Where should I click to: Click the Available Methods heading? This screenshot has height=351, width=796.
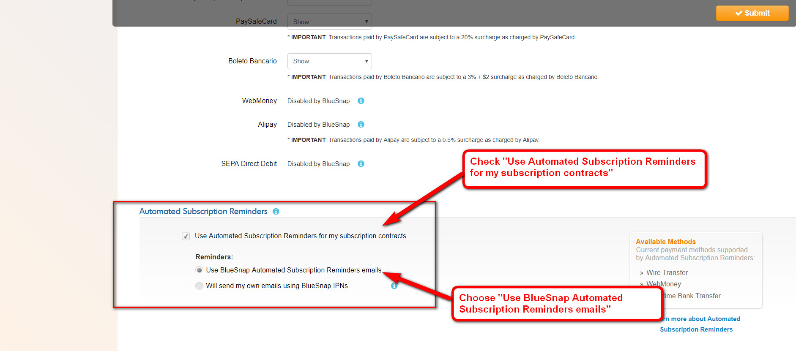pos(666,242)
